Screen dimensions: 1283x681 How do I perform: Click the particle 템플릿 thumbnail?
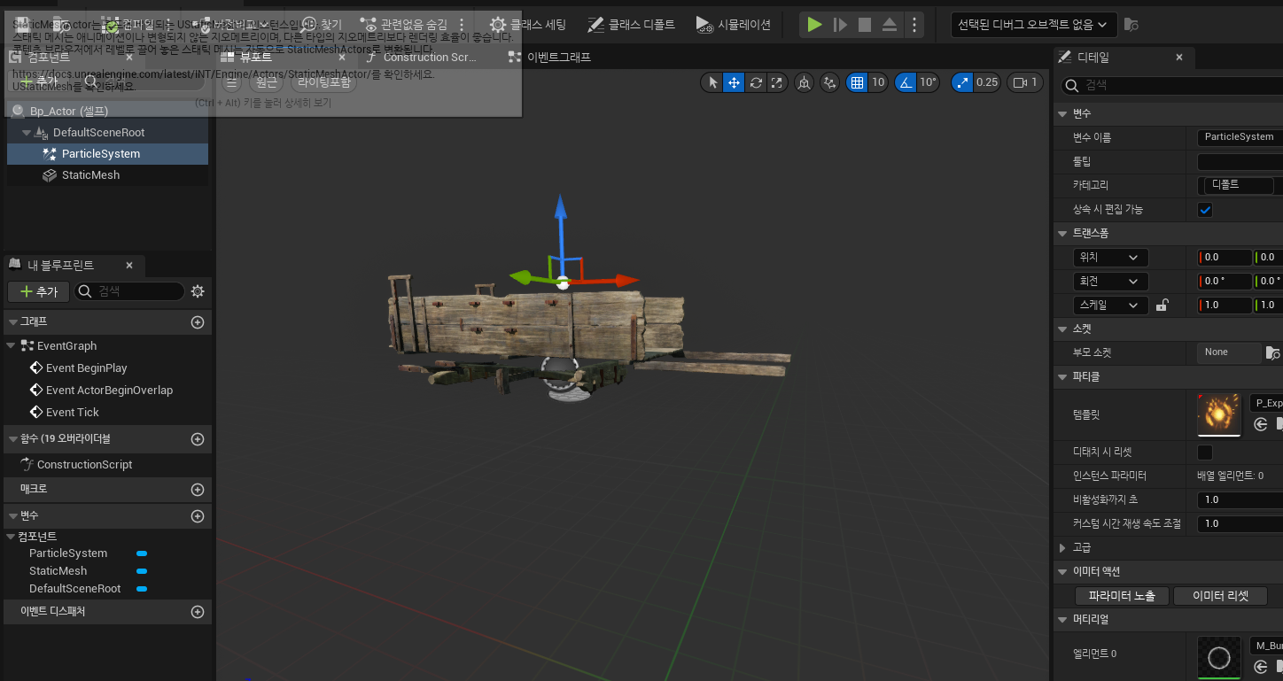[1219, 415]
